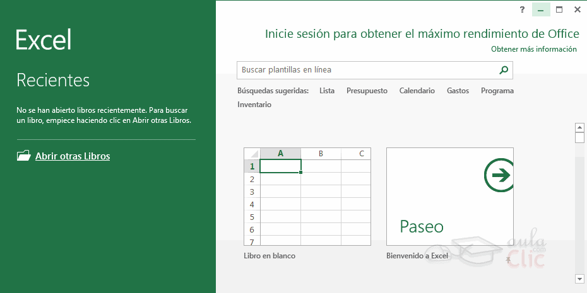Click the Inicie sesión sign-in heading

[421, 33]
